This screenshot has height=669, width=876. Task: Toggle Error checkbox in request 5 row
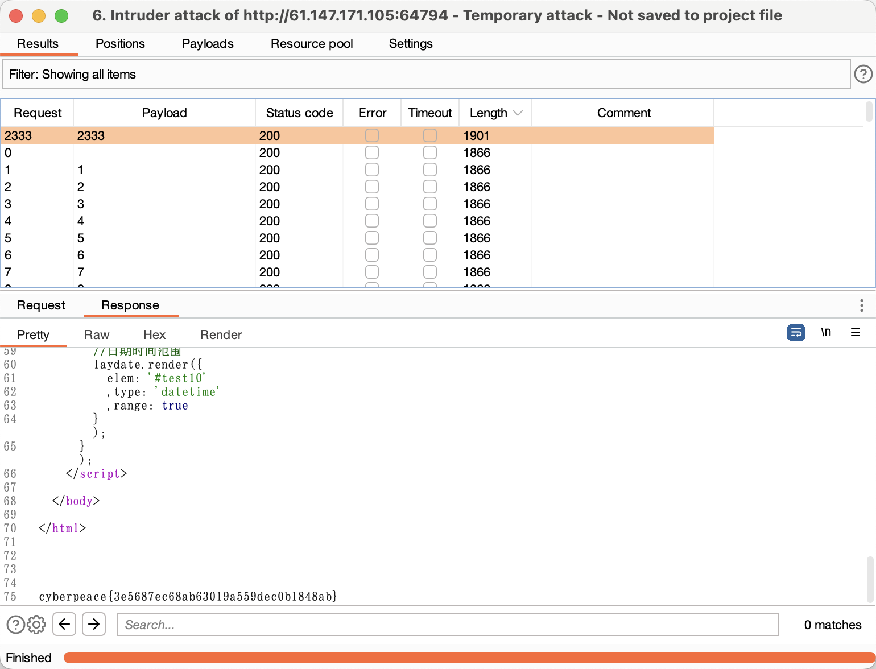372,238
